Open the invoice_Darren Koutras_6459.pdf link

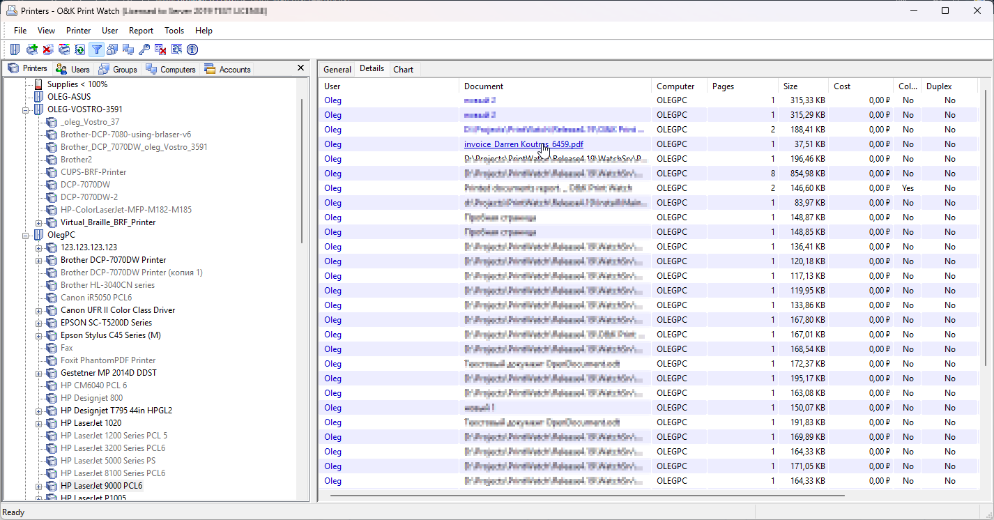(x=523, y=144)
